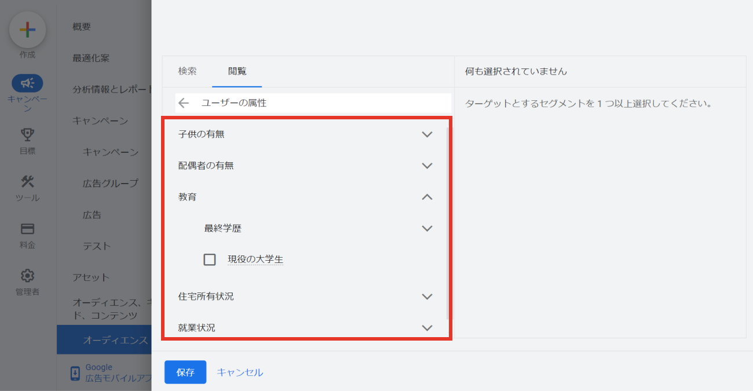Click the キャンセル link
The width and height of the screenshot is (753, 391).
pyautogui.click(x=240, y=372)
